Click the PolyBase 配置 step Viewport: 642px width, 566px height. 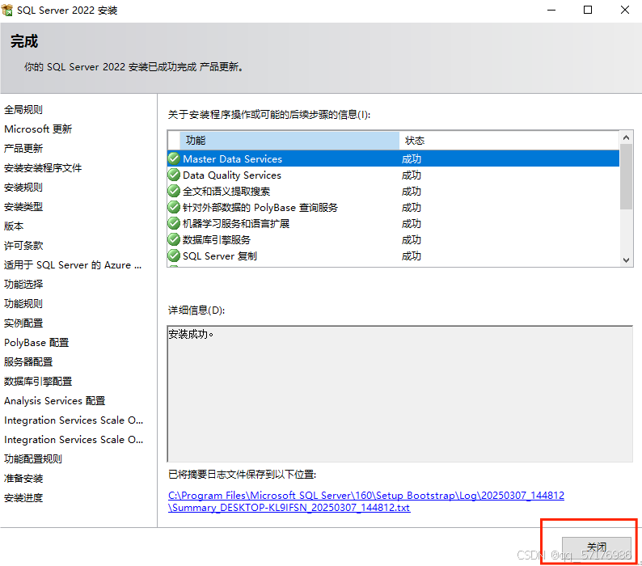click(36, 342)
